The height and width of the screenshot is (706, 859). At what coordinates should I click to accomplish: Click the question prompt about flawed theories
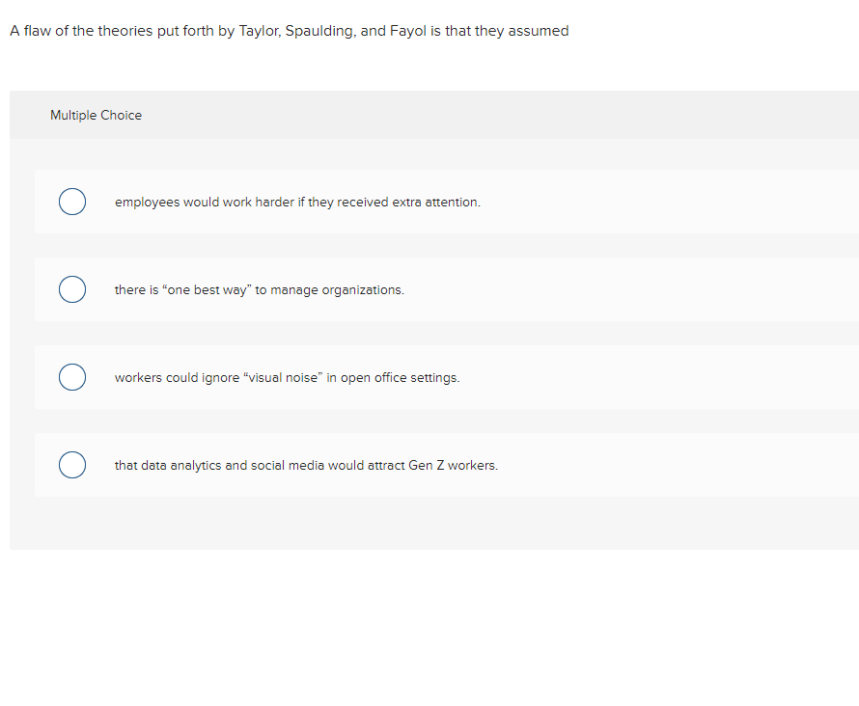290,31
